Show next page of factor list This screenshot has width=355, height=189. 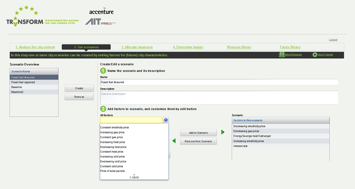click(x=134, y=175)
